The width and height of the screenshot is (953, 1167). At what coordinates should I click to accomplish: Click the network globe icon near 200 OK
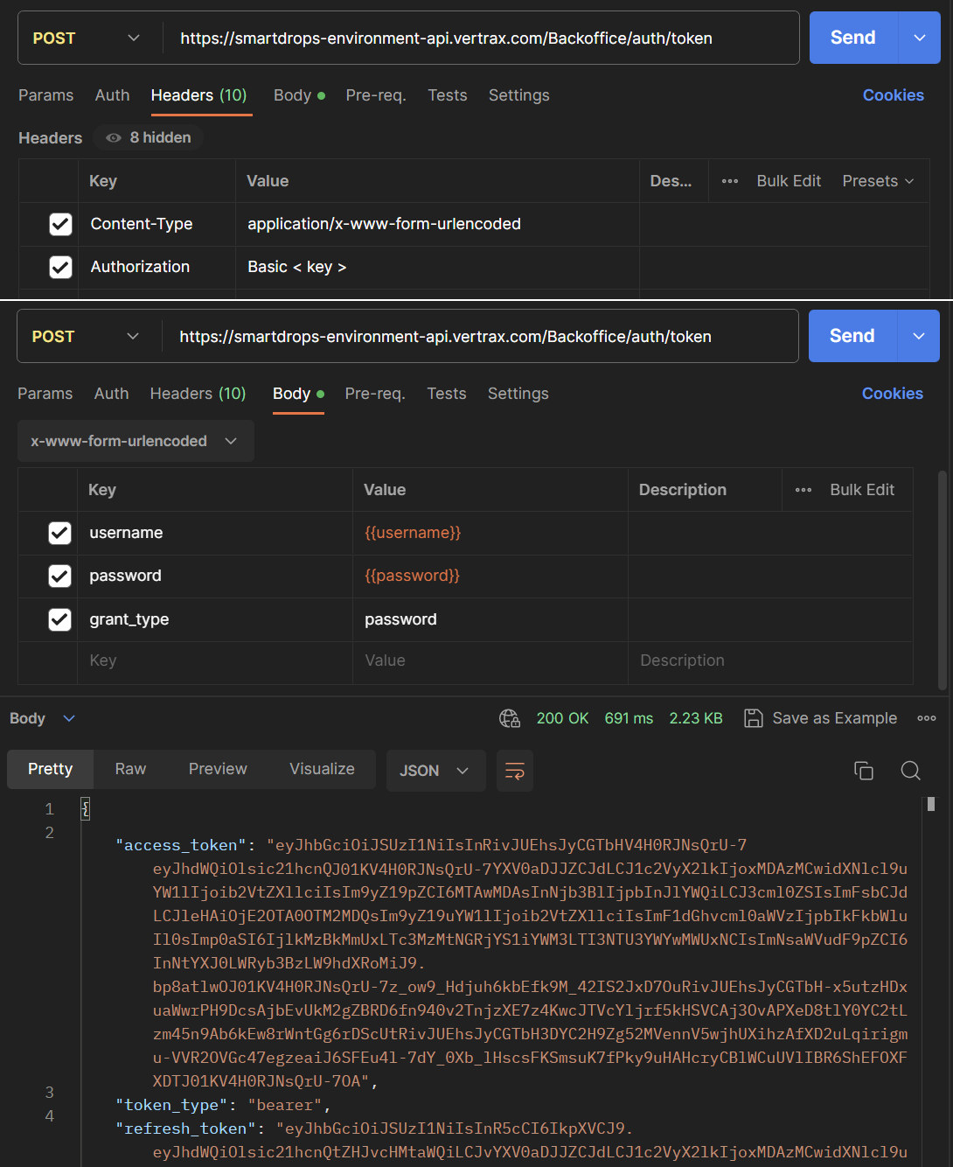510,718
